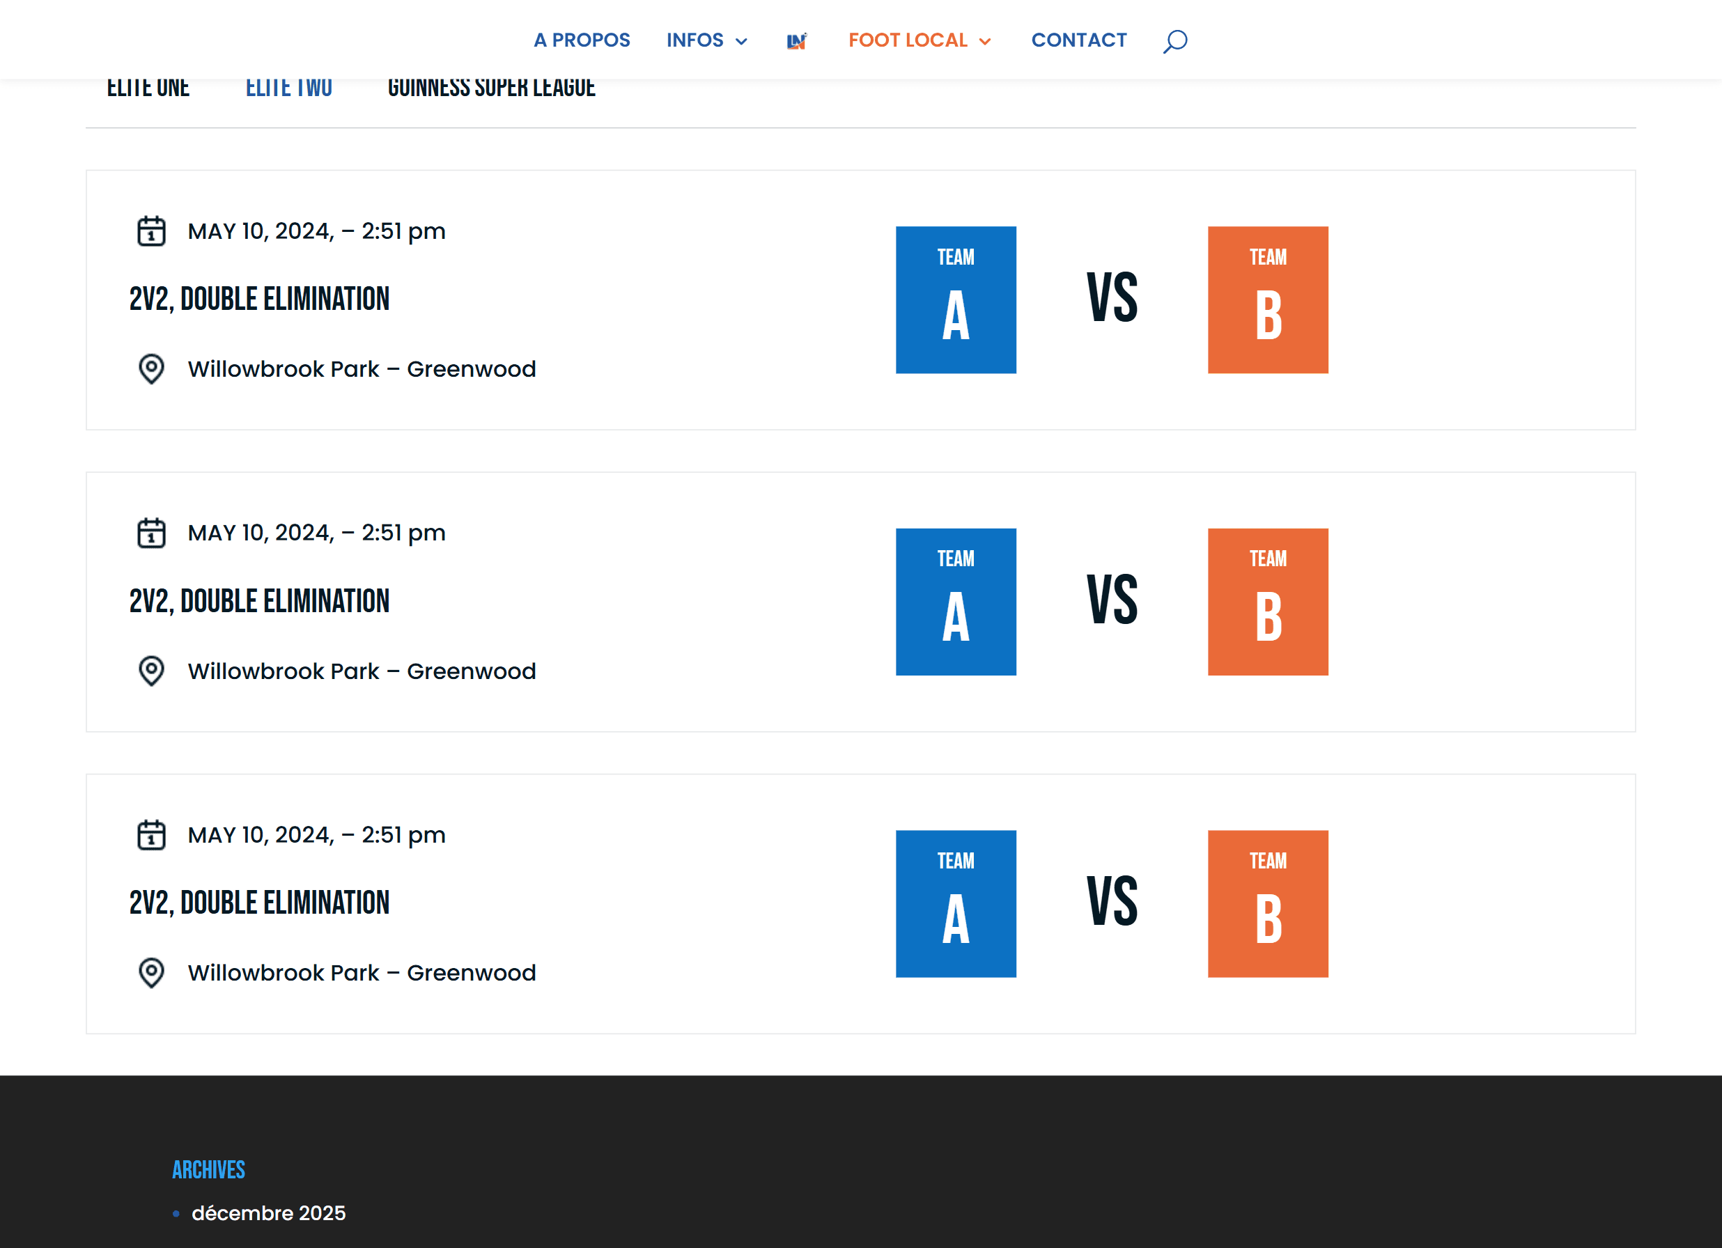Click location pin icon of third match

[151, 972]
